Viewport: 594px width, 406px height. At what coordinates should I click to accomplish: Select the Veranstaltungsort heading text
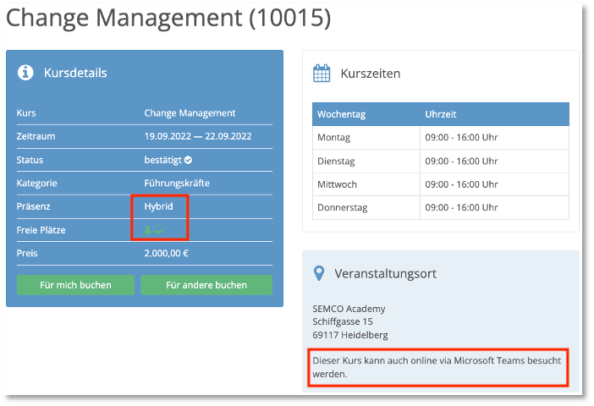point(385,274)
